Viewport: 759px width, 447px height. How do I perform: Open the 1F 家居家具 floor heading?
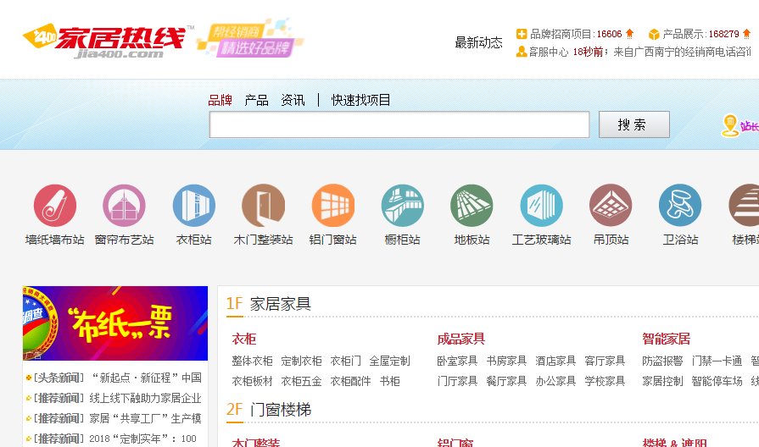[269, 304]
